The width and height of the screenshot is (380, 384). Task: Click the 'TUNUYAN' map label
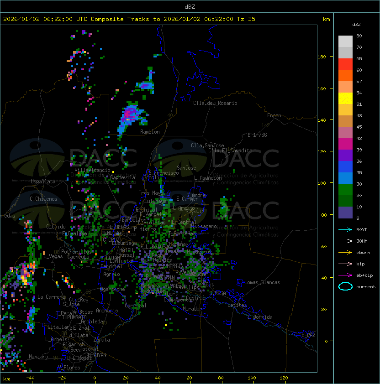click(x=97, y=355)
